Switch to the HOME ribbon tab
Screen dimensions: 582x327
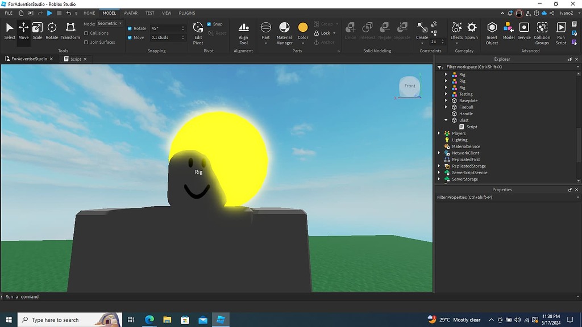pyautogui.click(x=89, y=12)
